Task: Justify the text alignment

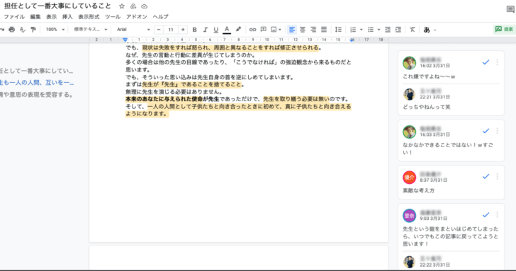Action: pos(324,30)
